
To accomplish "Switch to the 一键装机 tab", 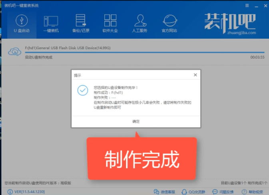I will [x=51, y=24].
